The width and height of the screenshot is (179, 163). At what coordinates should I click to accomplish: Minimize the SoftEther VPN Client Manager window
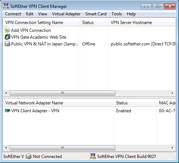[x=146, y=6]
